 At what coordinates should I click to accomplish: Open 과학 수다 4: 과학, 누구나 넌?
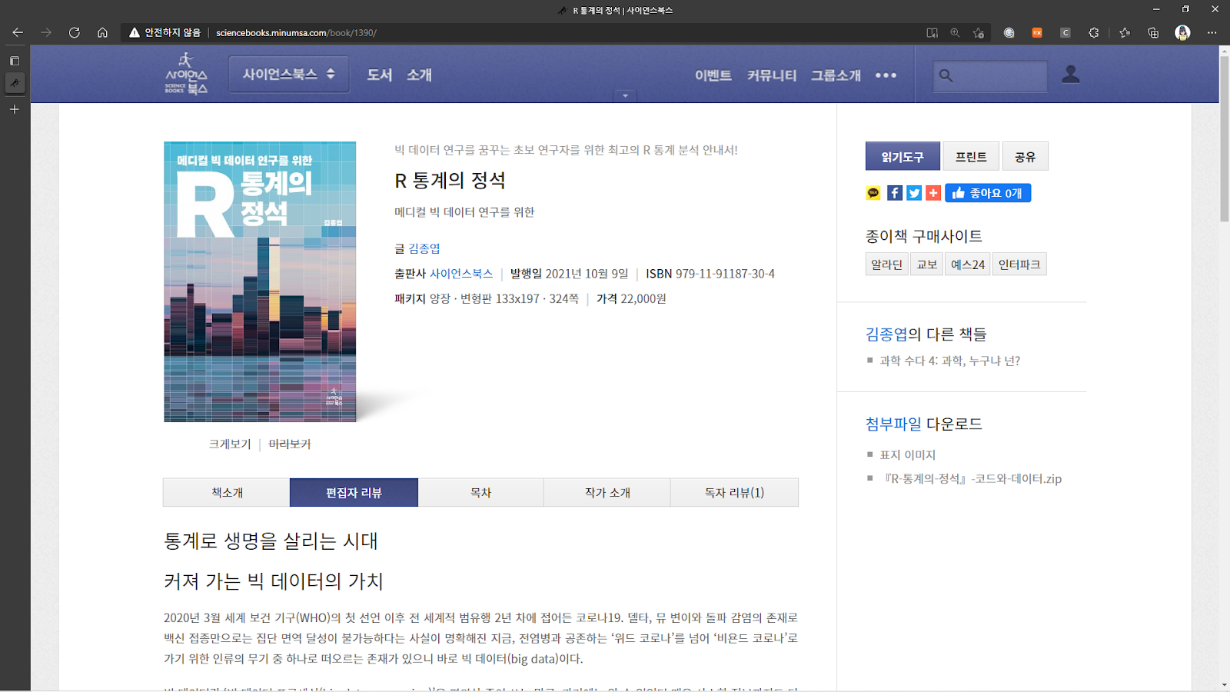tap(950, 361)
